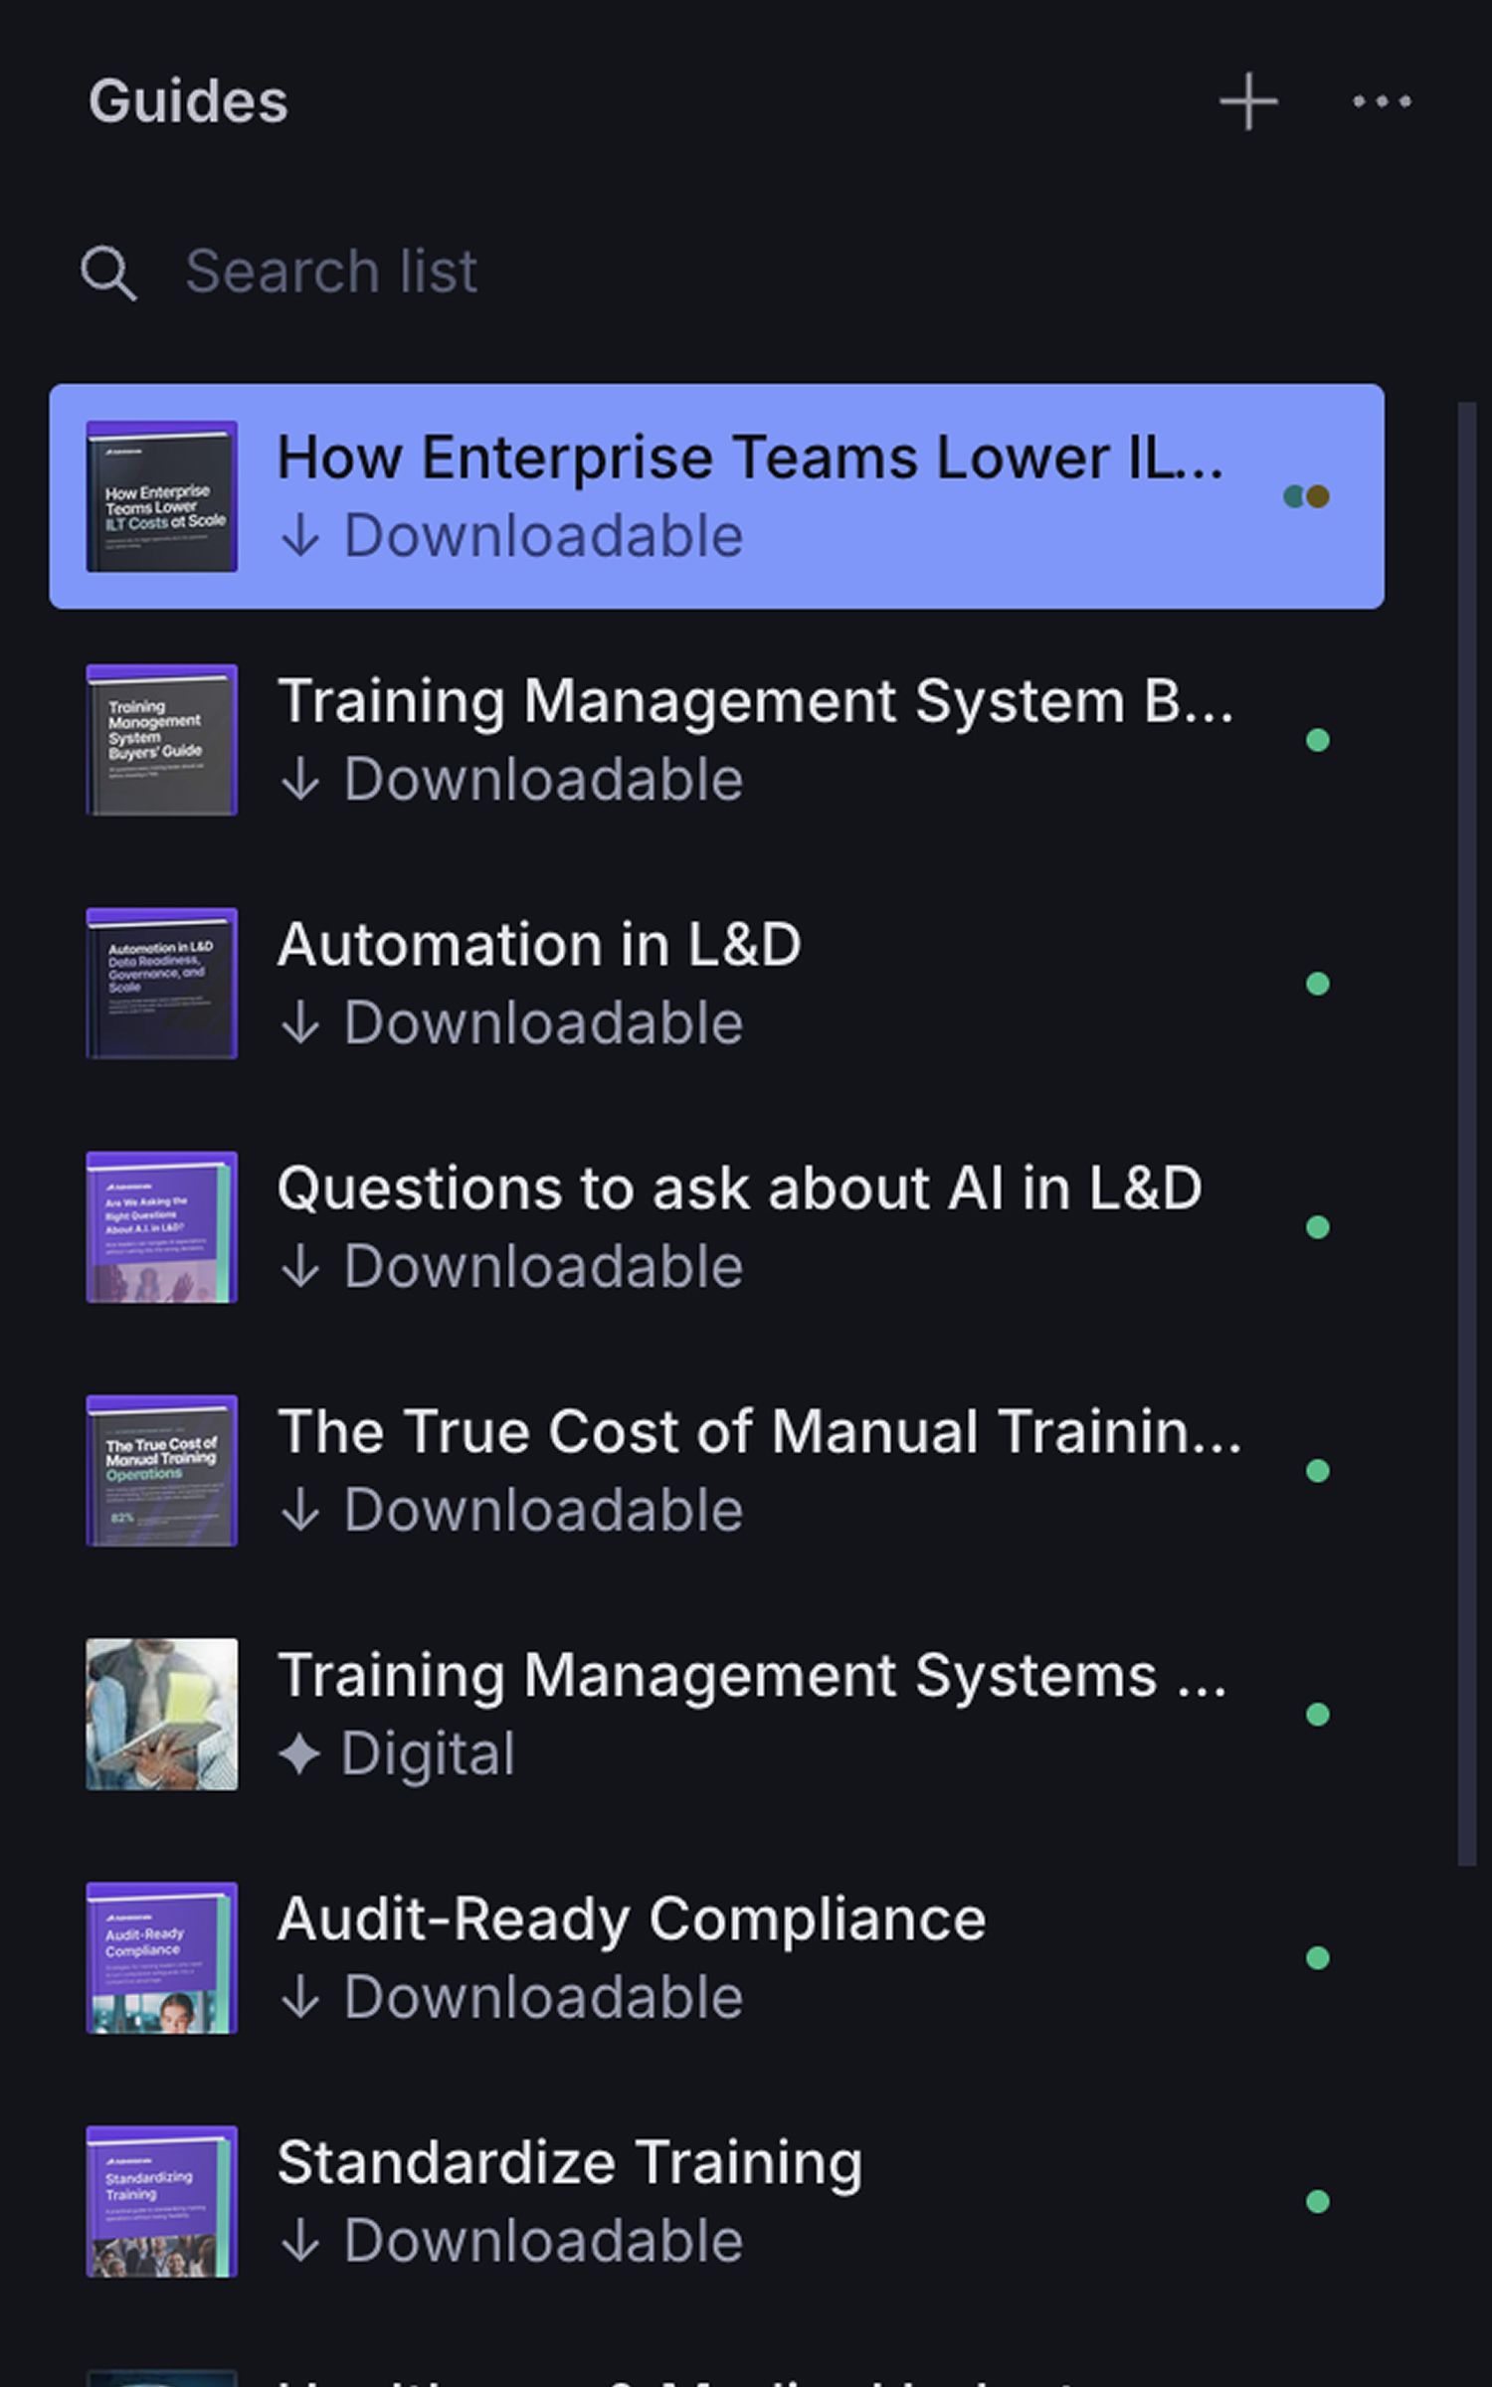Click the Questions about AI in L&D thumbnail
The width and height of the screenshot is (1492, 2387).
tap(162, 1227)
